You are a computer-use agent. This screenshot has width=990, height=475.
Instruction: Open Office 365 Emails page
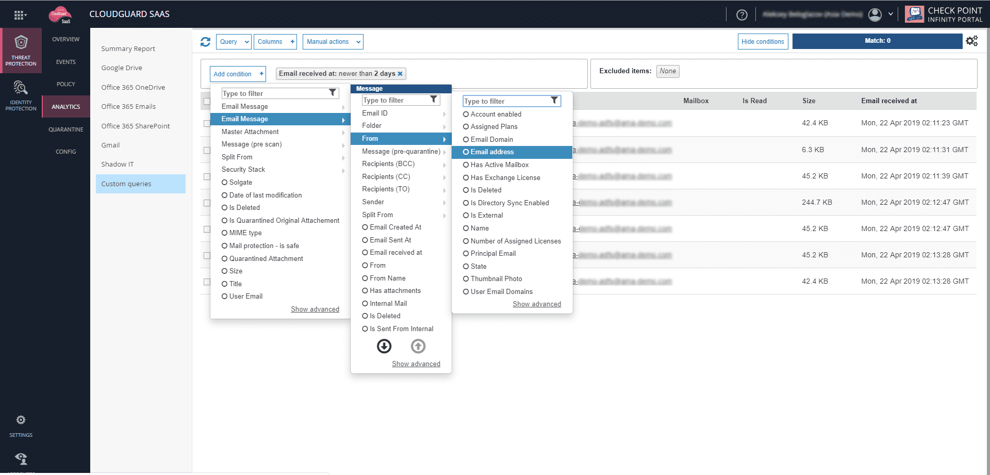tap(128, 107)
